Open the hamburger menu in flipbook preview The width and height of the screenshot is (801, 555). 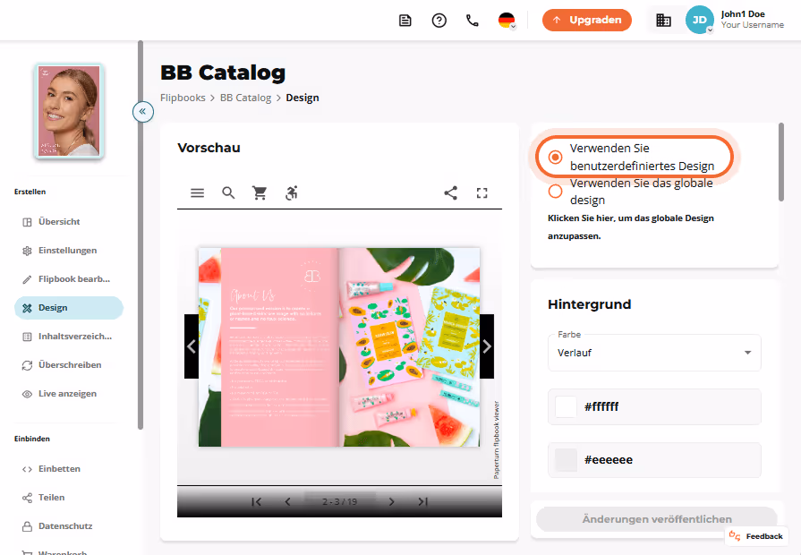pos(197,192)
